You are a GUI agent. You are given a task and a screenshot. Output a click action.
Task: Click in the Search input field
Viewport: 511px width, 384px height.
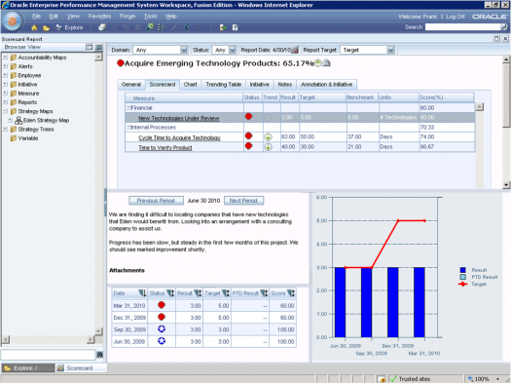point(462,27)
